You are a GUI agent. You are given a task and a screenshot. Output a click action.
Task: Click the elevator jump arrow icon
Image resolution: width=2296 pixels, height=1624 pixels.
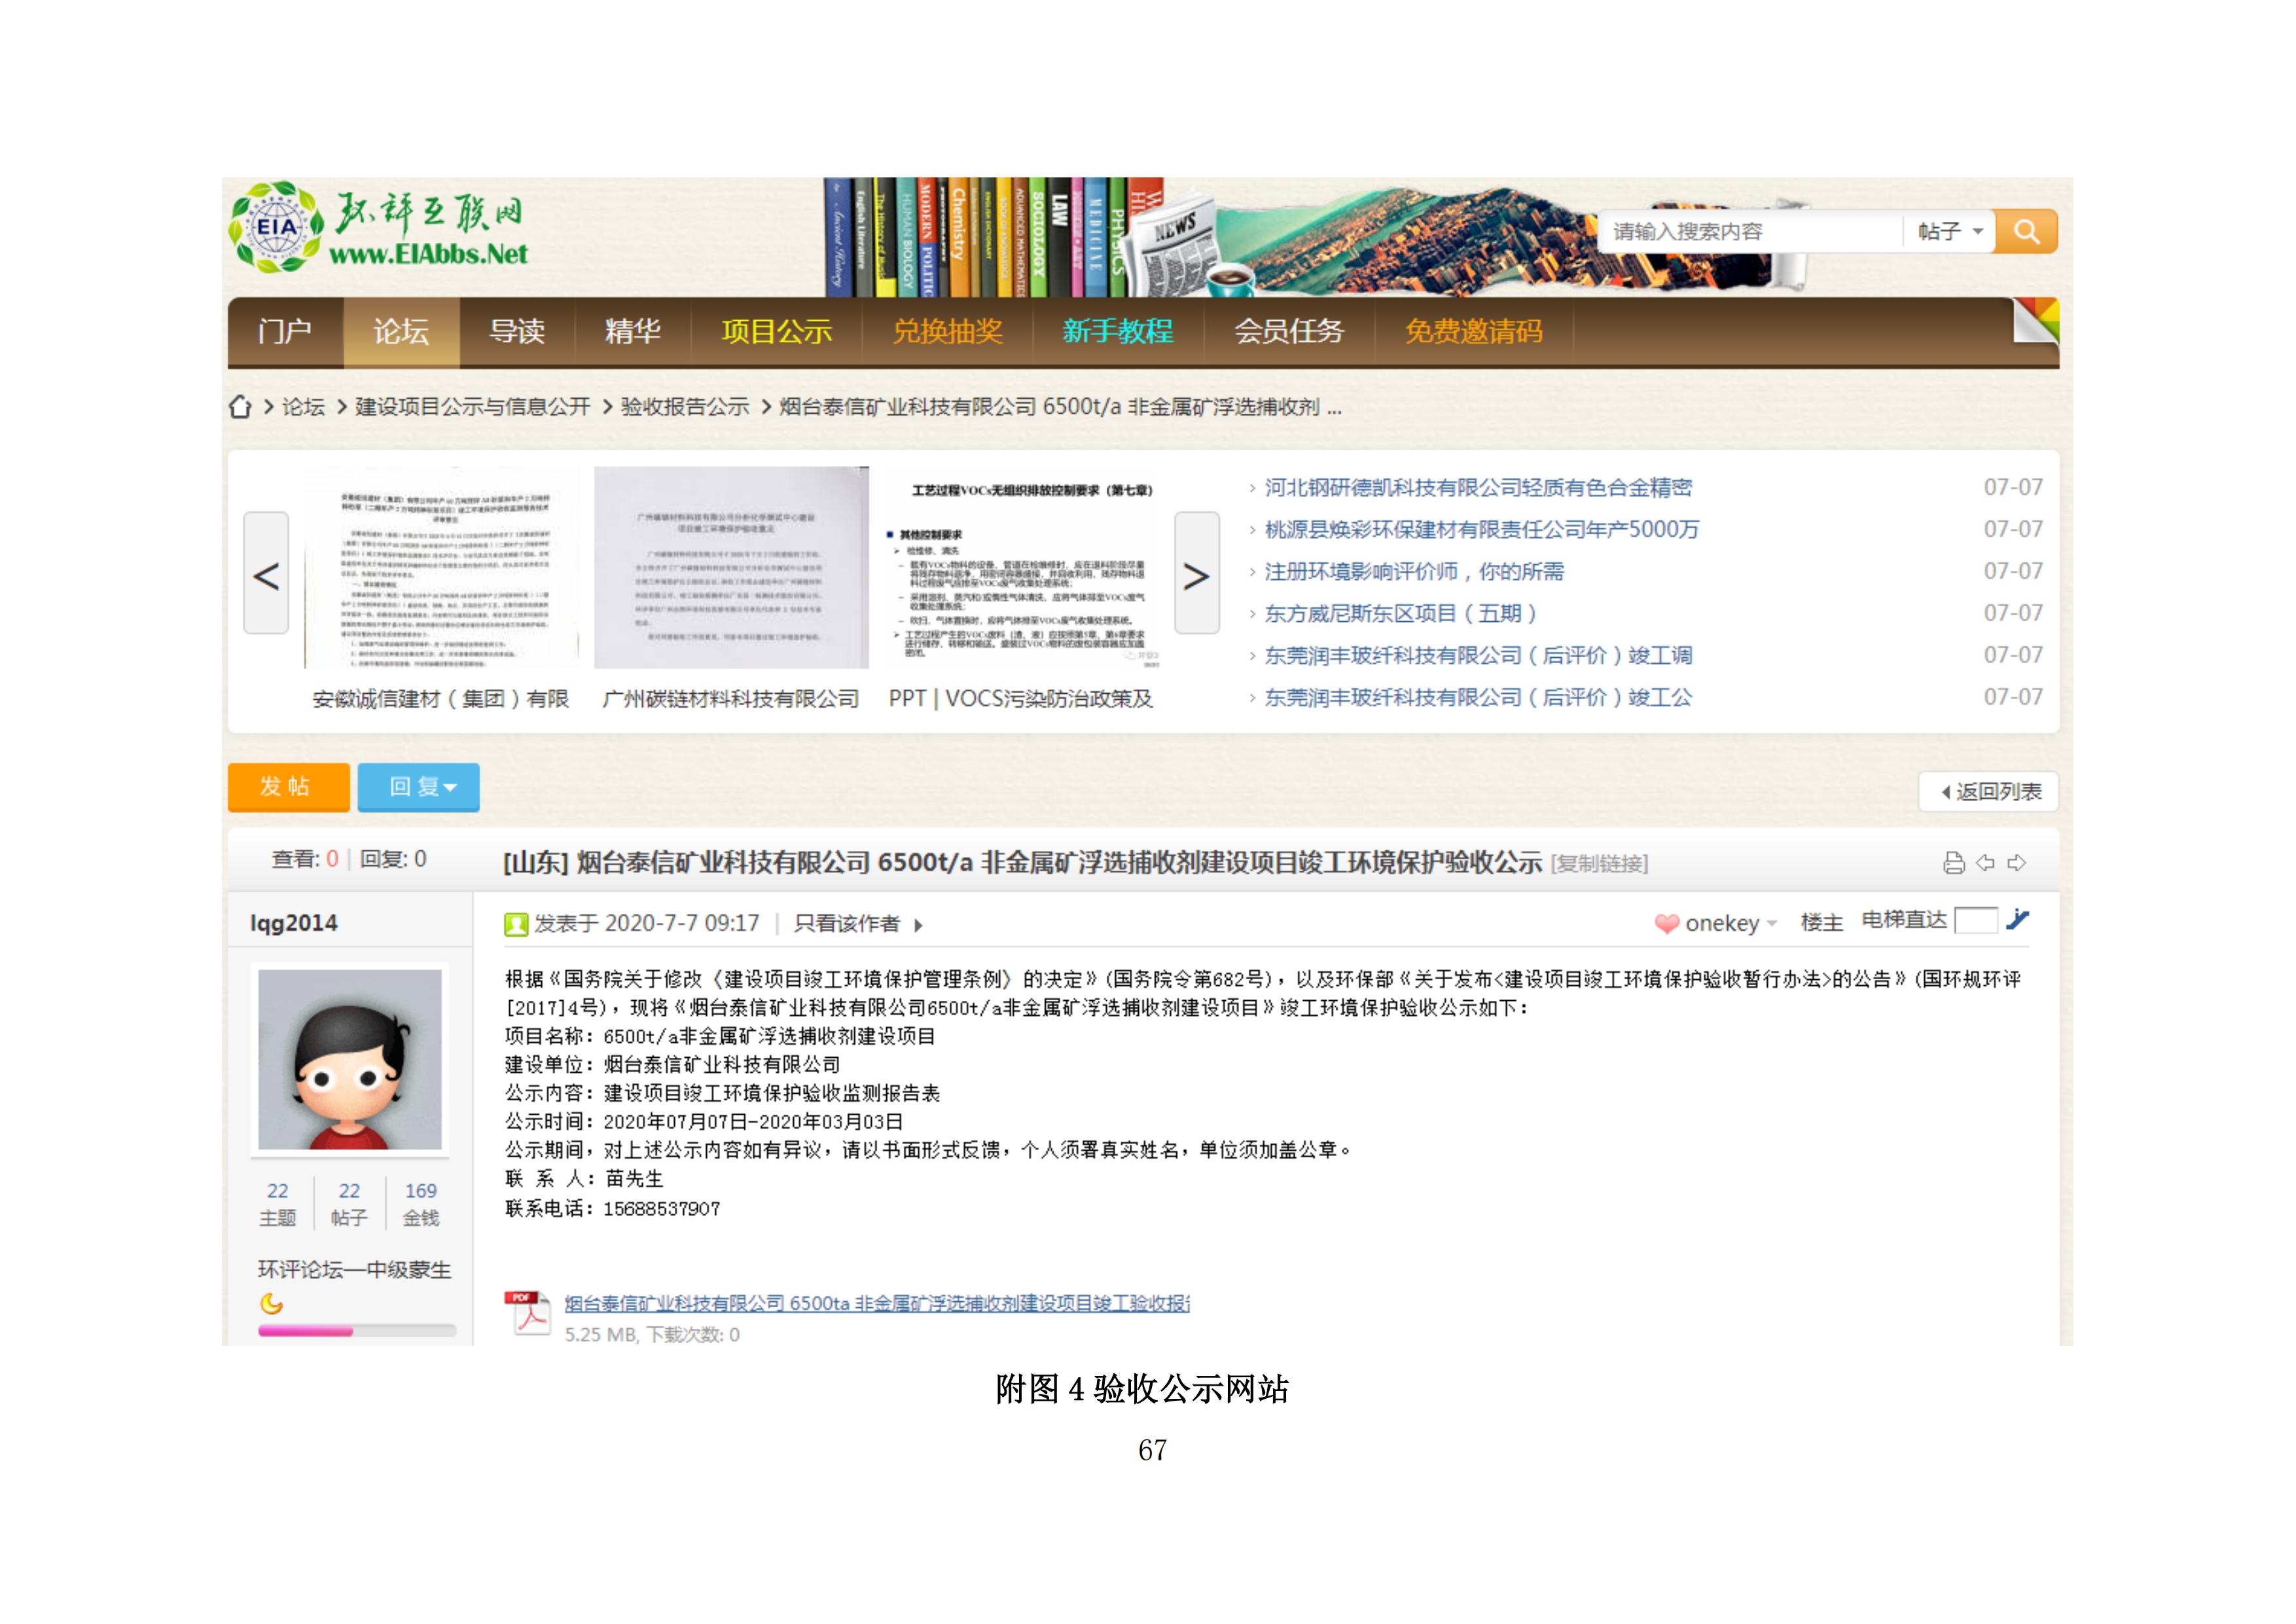point(2018,919)
